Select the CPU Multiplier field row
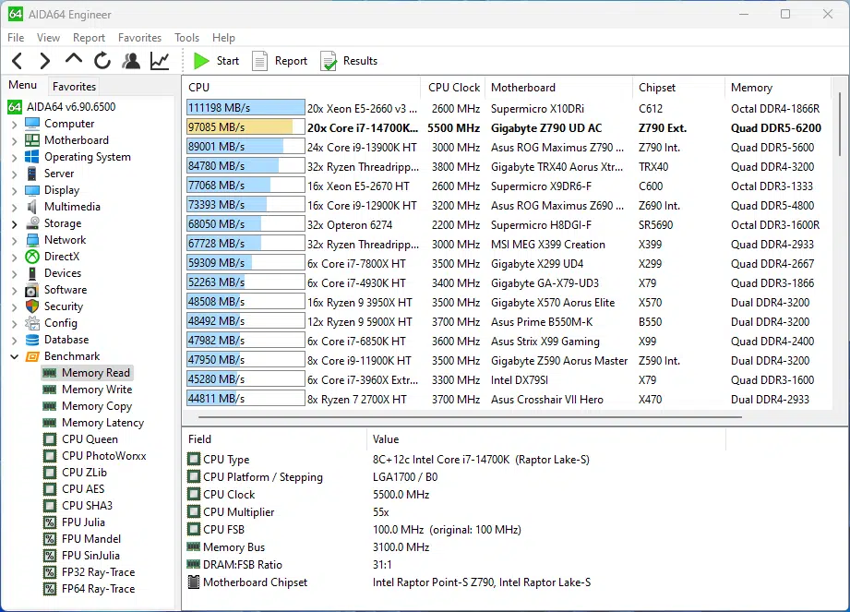 tap(455, 512)
